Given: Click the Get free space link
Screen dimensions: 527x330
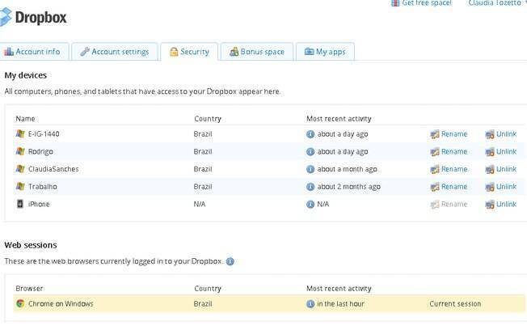Looking at the screenshot, I should pyautogui.click(x=427, y=3).
